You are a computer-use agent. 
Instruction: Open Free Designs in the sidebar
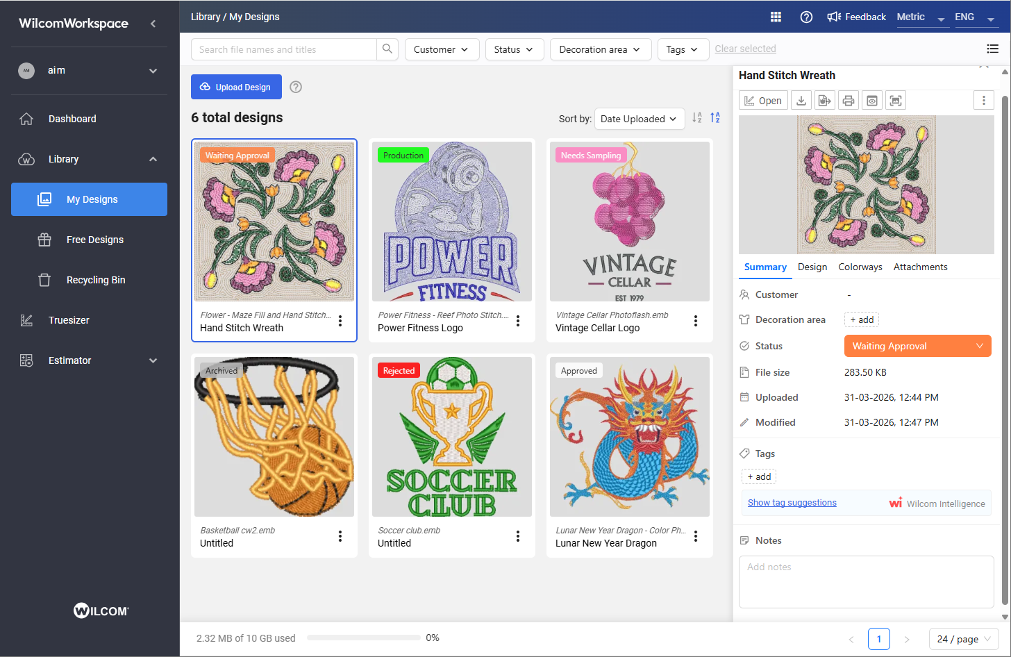(x=95, y=240)
